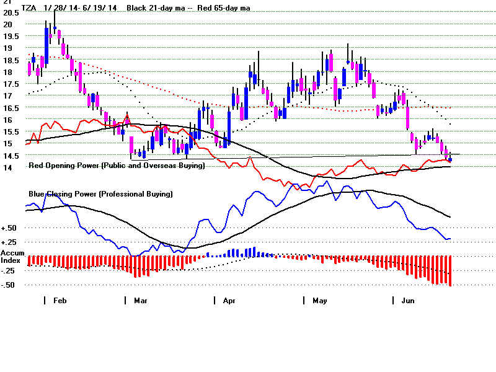Click the -.25 accumulation scale label
The image size is (496, 372).
(x=8, y=271)
